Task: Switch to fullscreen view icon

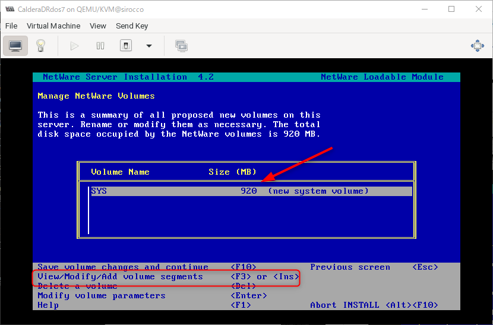Action: (x=478, y=46)
